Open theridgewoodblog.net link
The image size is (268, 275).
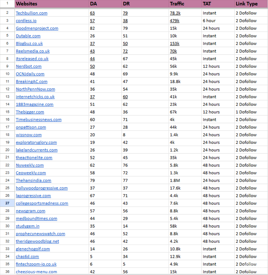click(37, 241)
